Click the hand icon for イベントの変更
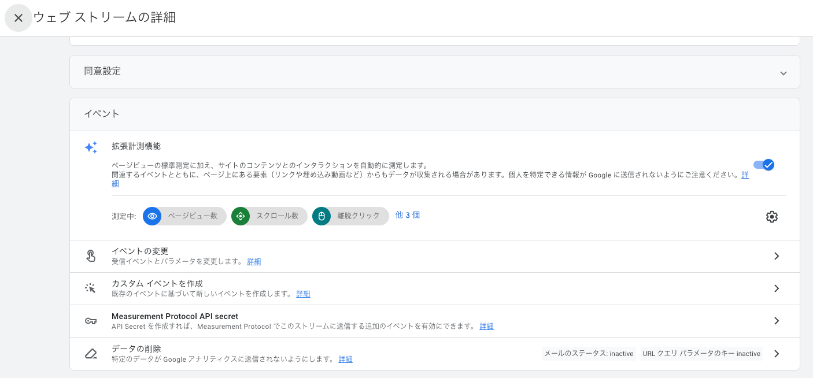Viewport: 813px width, 378px height. 91,256
